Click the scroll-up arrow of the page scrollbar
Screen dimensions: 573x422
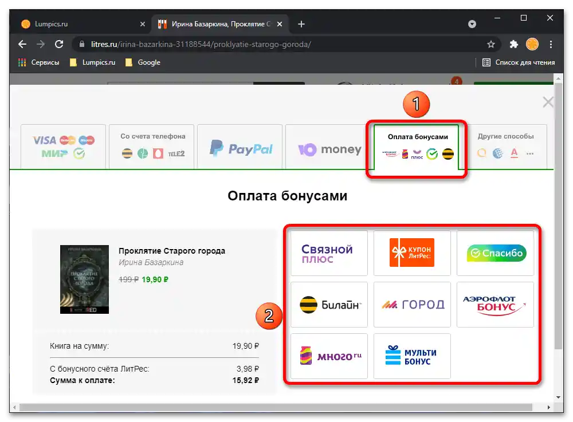(x=558, y=78)
